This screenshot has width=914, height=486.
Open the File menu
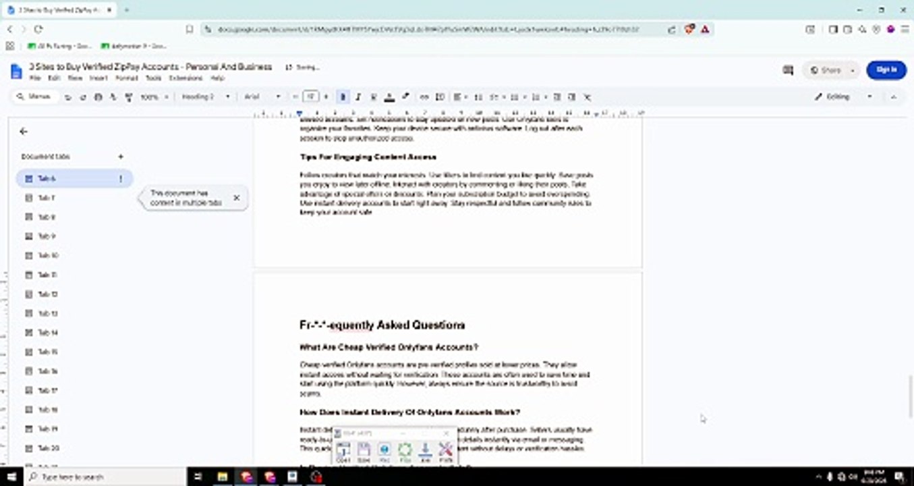pyautogui.click(x=35, y=78)
